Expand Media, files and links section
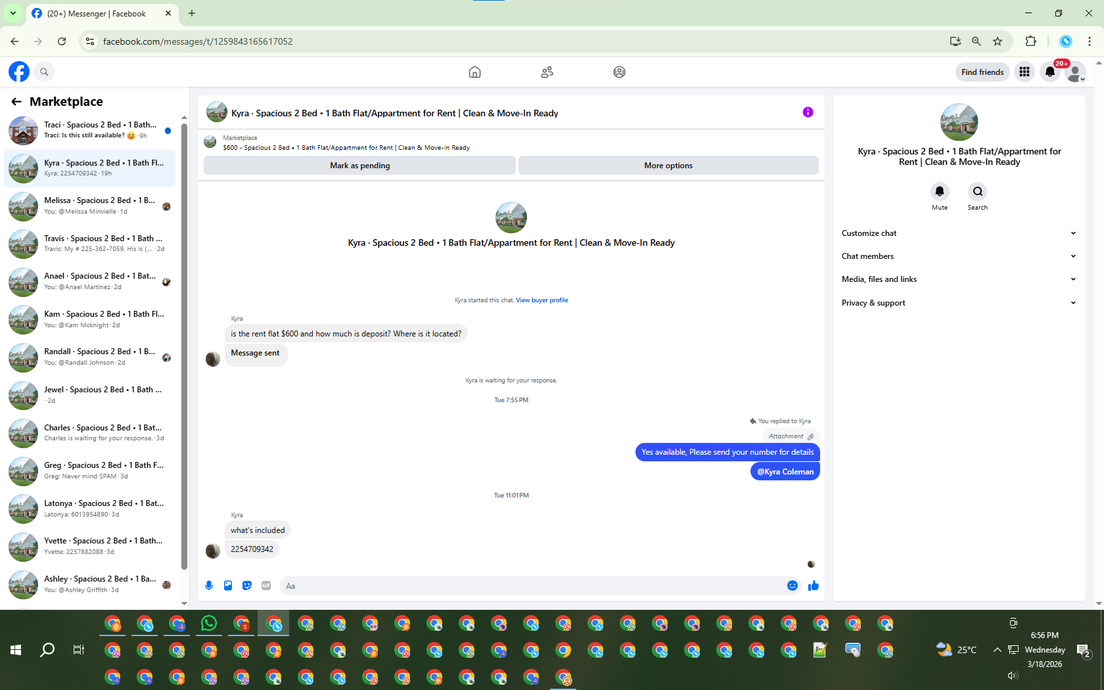This screenshot has width=1104, height=690. click(959, 279)
